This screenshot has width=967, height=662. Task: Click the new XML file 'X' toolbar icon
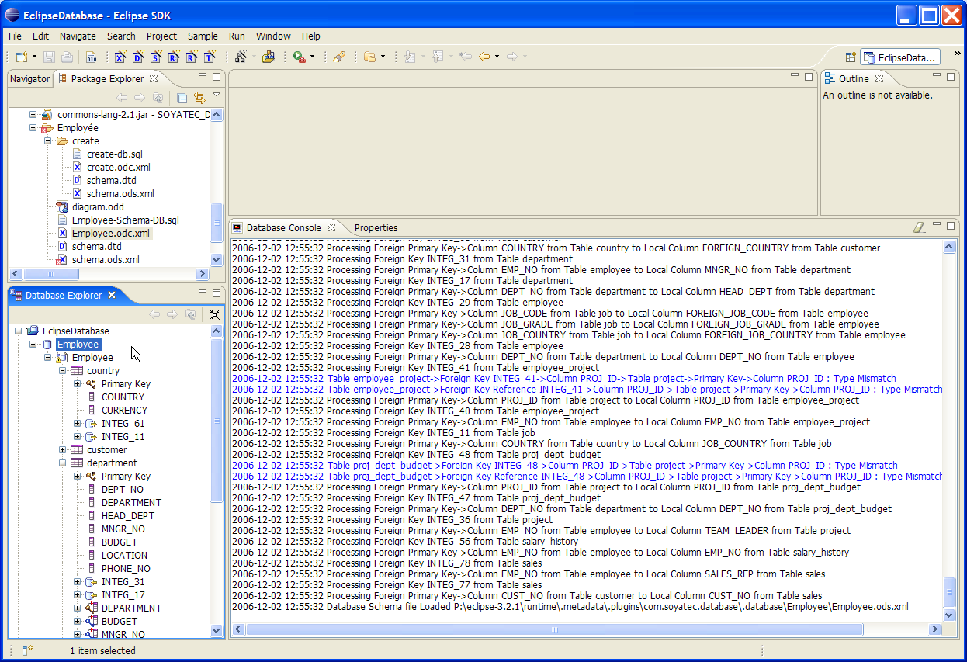120,57
